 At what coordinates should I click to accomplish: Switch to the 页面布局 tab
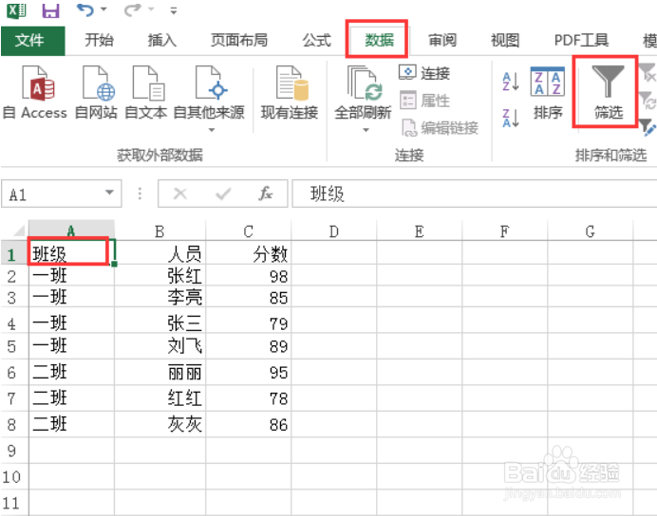(239, 41)
